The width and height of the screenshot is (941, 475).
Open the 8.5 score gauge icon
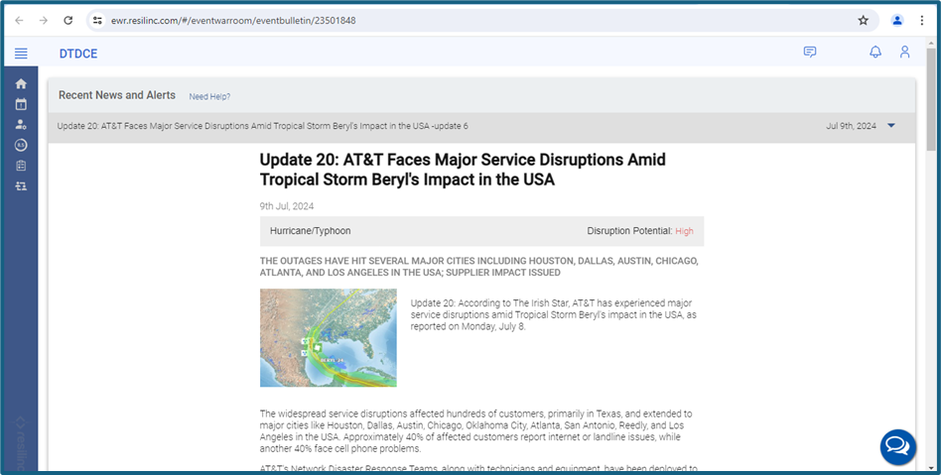pos(21,145)
